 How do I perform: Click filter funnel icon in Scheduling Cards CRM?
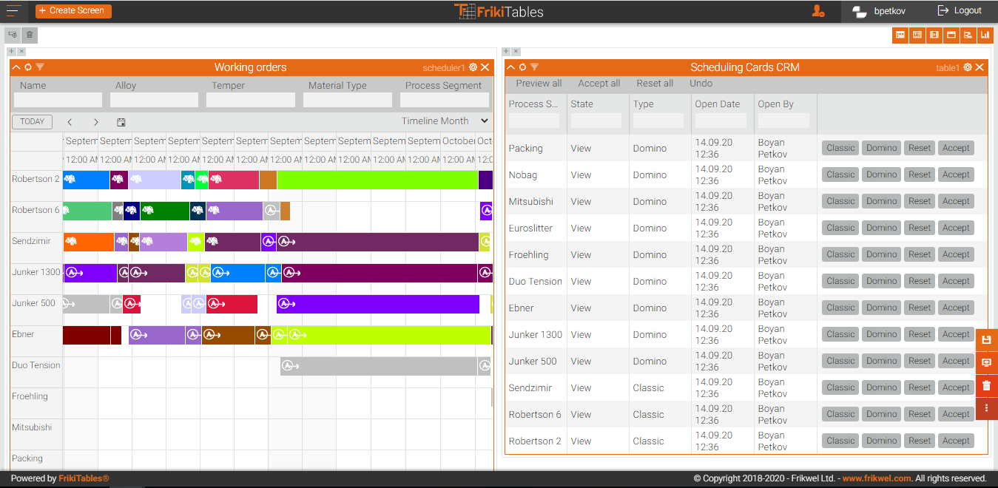point(534,67)
